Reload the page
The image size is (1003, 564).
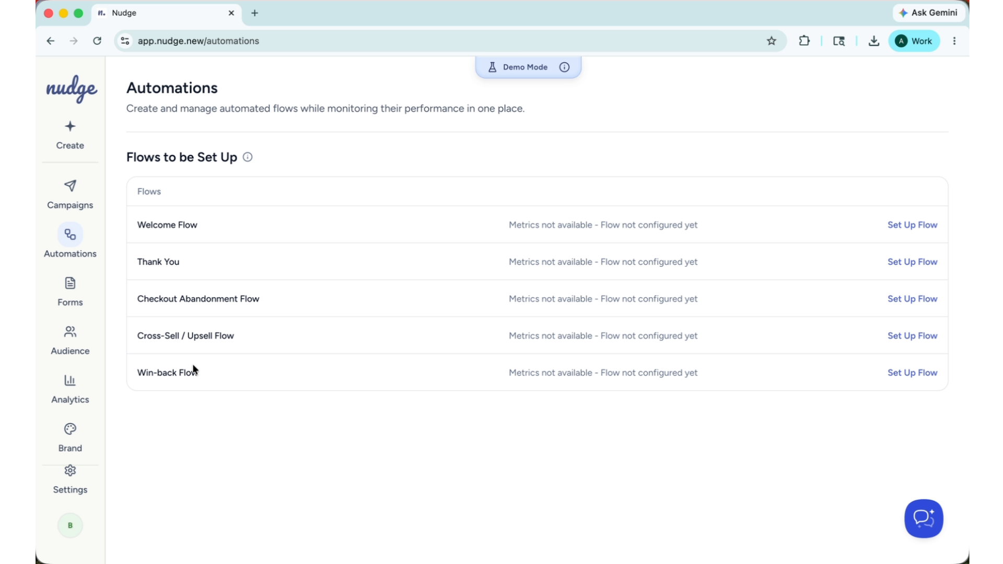[x=97, y=41]
